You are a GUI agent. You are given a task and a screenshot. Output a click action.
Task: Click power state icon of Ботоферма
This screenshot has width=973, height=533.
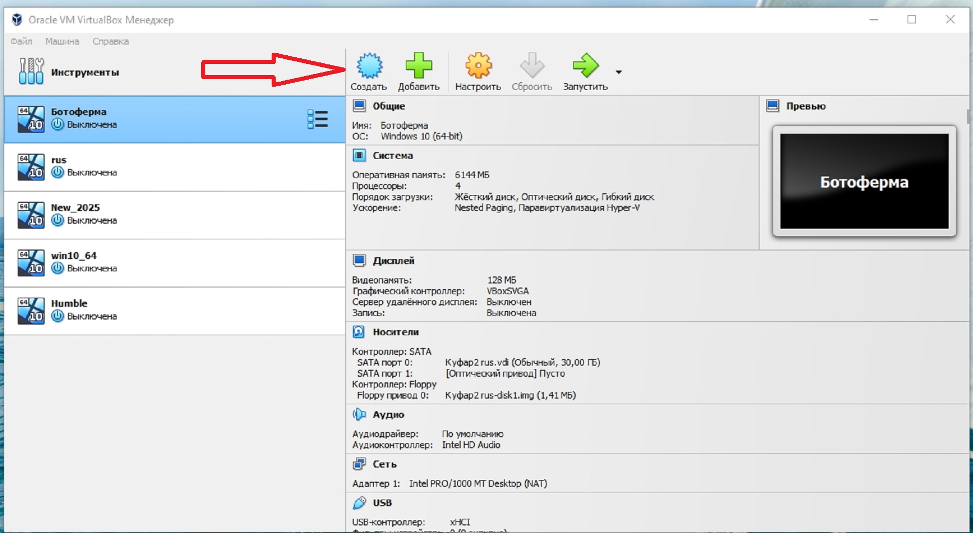pyautogui.click(x=58, y=124)
